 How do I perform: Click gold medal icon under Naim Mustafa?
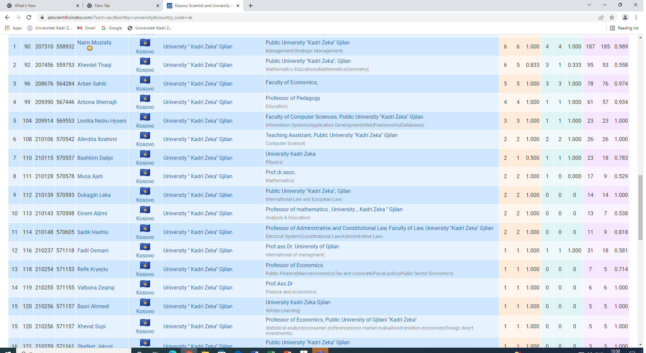pos(90,48)
